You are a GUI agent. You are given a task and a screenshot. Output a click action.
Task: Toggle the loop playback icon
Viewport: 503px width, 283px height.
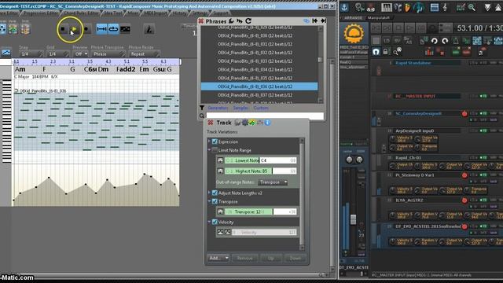click(x=113, y=29)
